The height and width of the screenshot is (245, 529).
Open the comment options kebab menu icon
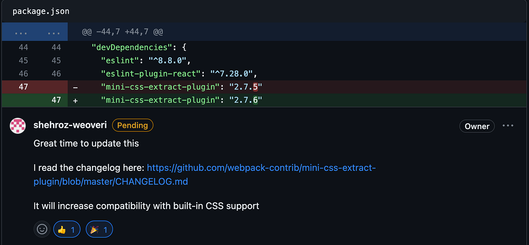[x=508, y=125]
